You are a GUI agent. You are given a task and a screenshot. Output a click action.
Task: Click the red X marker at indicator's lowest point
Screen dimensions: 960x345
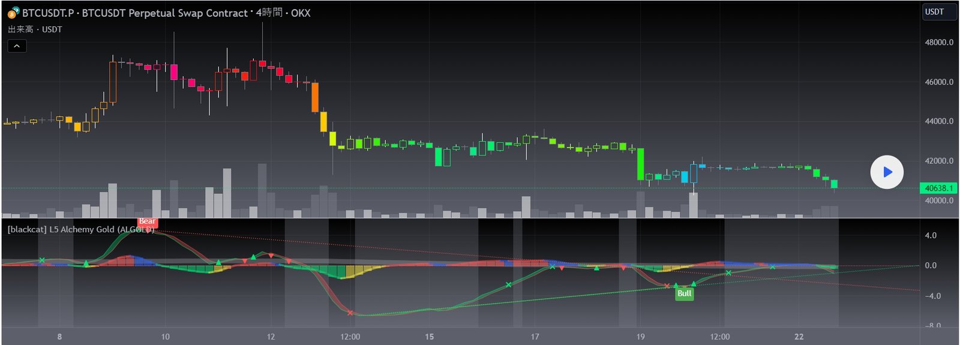coord(350,313)
